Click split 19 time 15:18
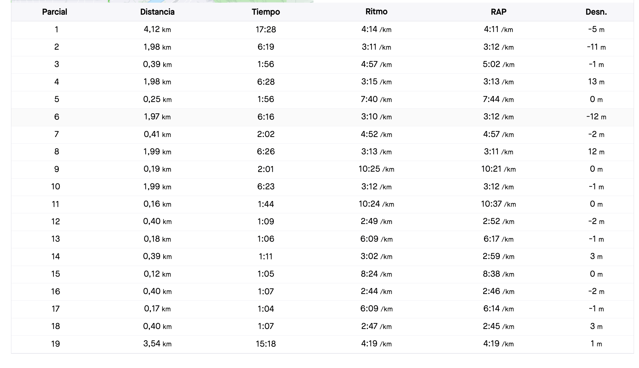Viewport: 639px width, 368px height. pos(266,344)
